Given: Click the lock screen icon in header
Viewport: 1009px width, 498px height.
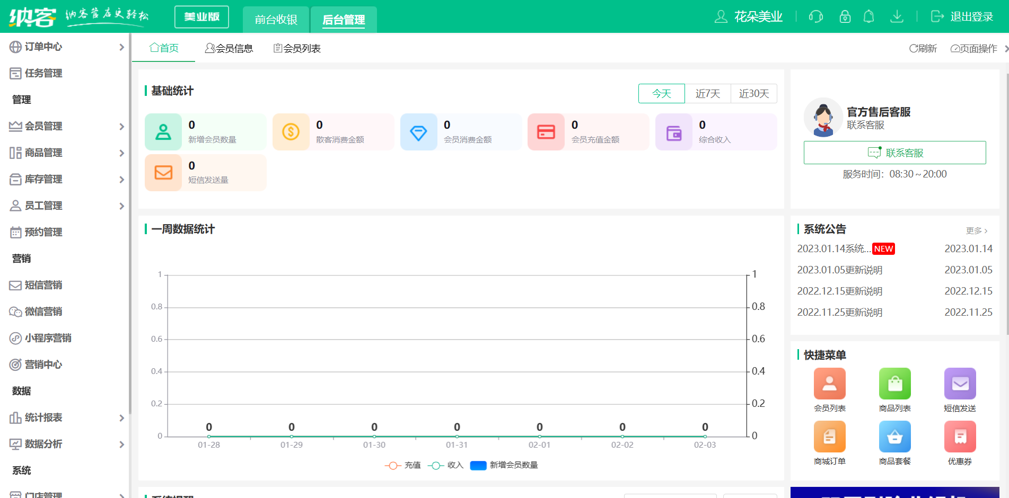Looking at the screenshot, I should click(x=845, y=16).
